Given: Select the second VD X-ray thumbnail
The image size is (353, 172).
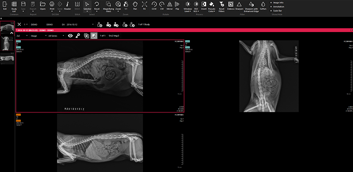Looking at the screenshot, I should pyautogui.click(x=7, y=43).
